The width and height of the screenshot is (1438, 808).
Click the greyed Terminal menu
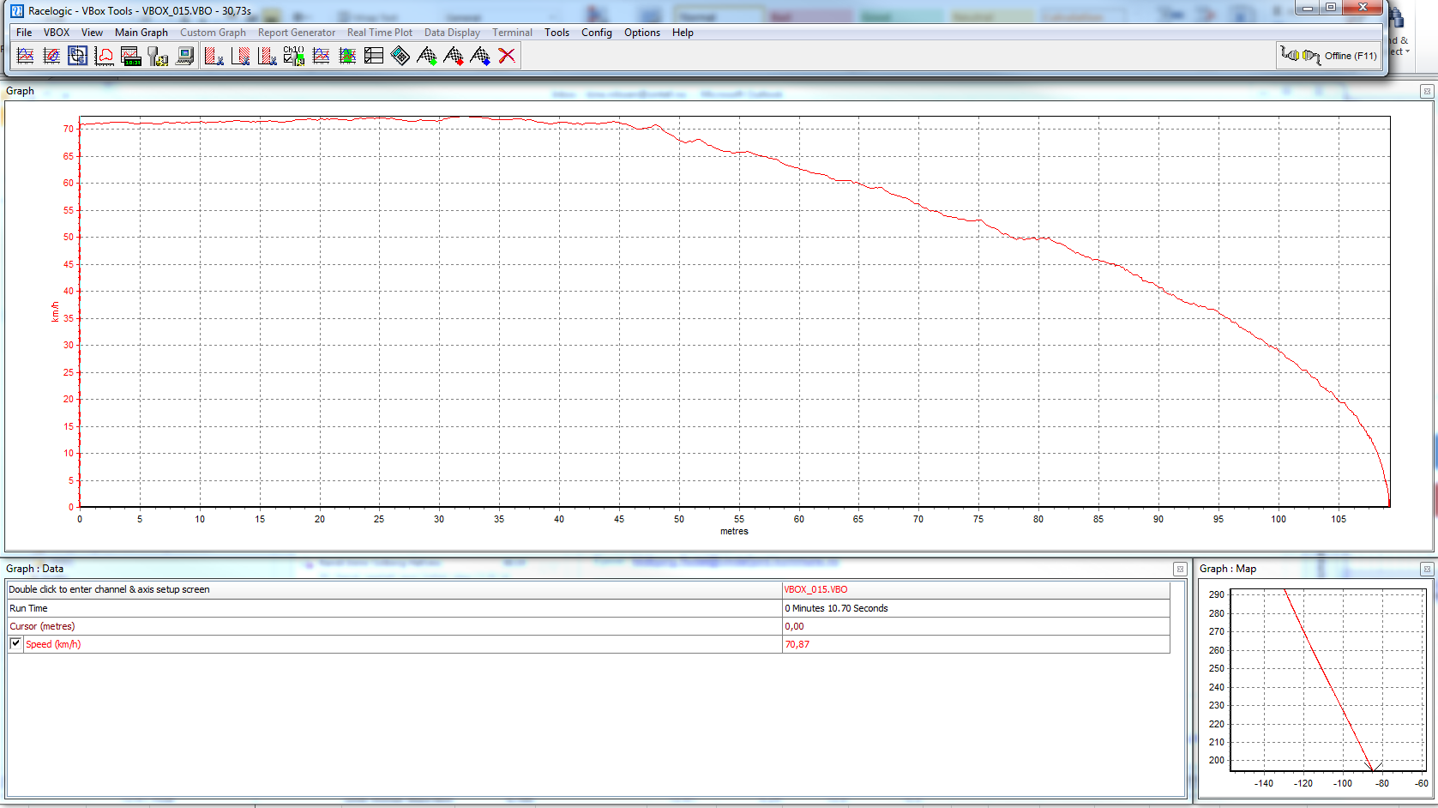click(512, 33)
